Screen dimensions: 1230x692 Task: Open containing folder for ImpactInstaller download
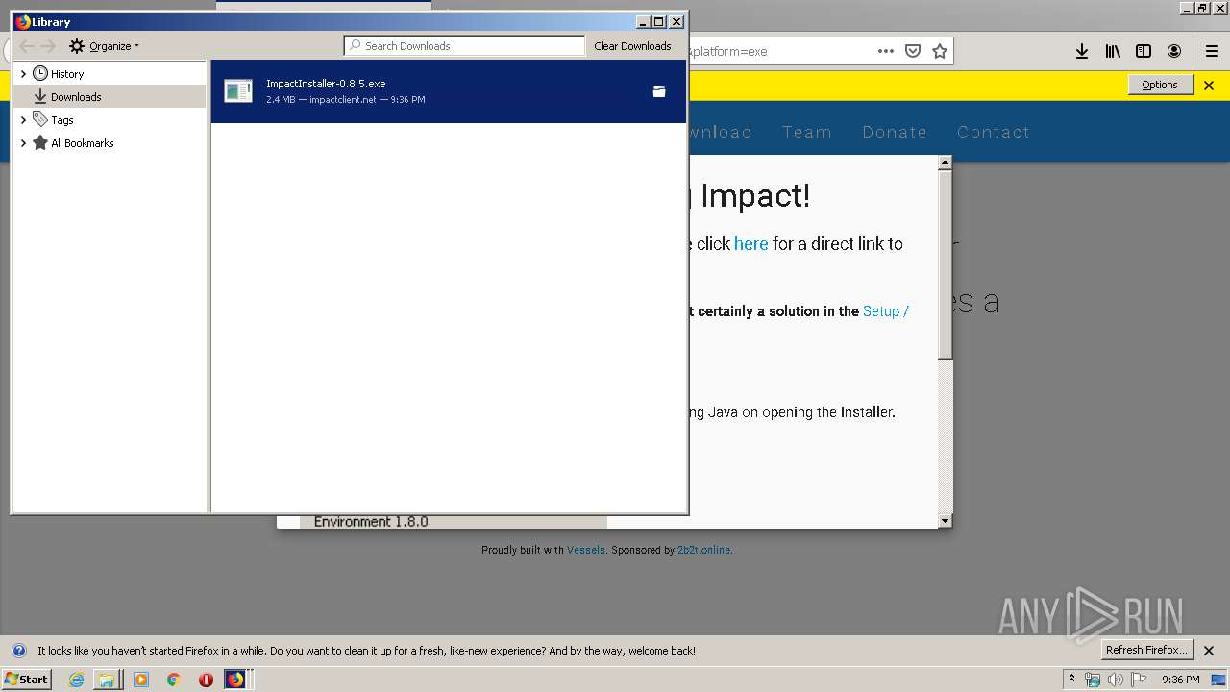point(659,91)
